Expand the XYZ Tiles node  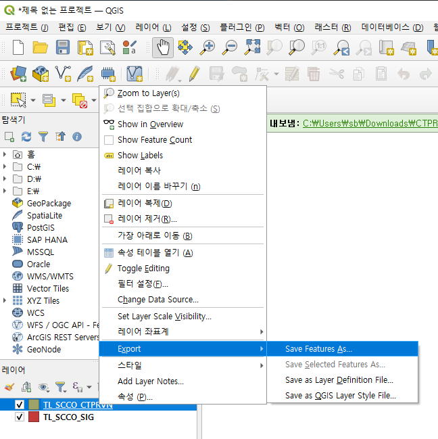pyautogui.click(x=5, y=300)
